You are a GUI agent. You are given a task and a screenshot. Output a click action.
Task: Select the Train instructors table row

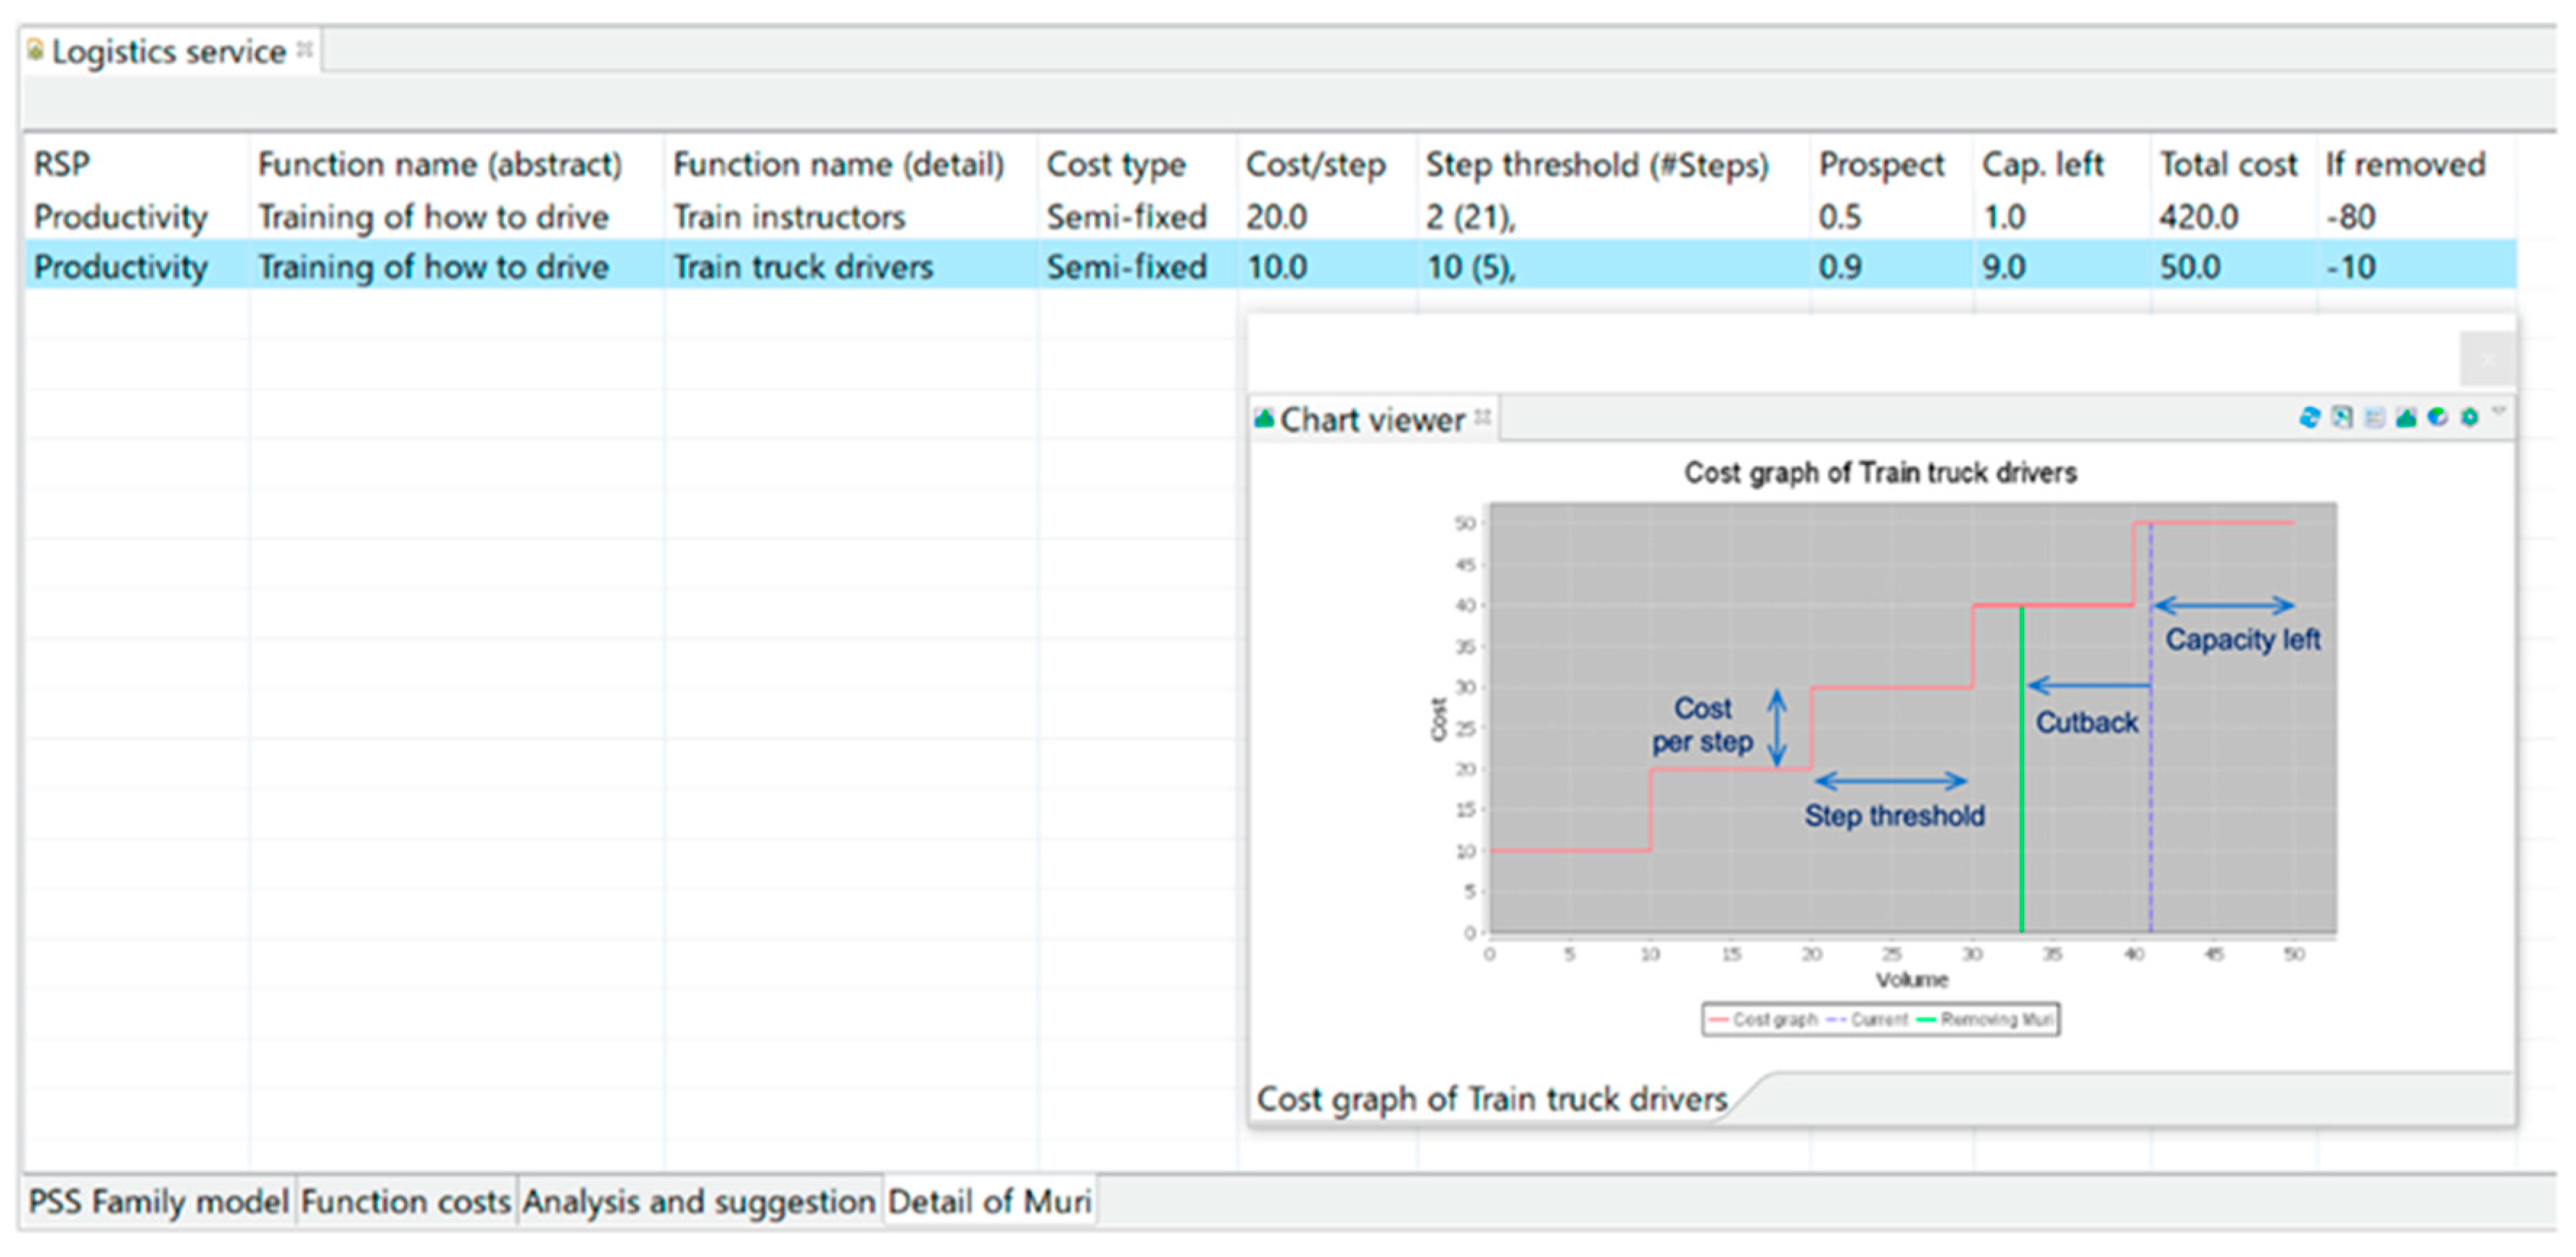[x=788, y=216]
